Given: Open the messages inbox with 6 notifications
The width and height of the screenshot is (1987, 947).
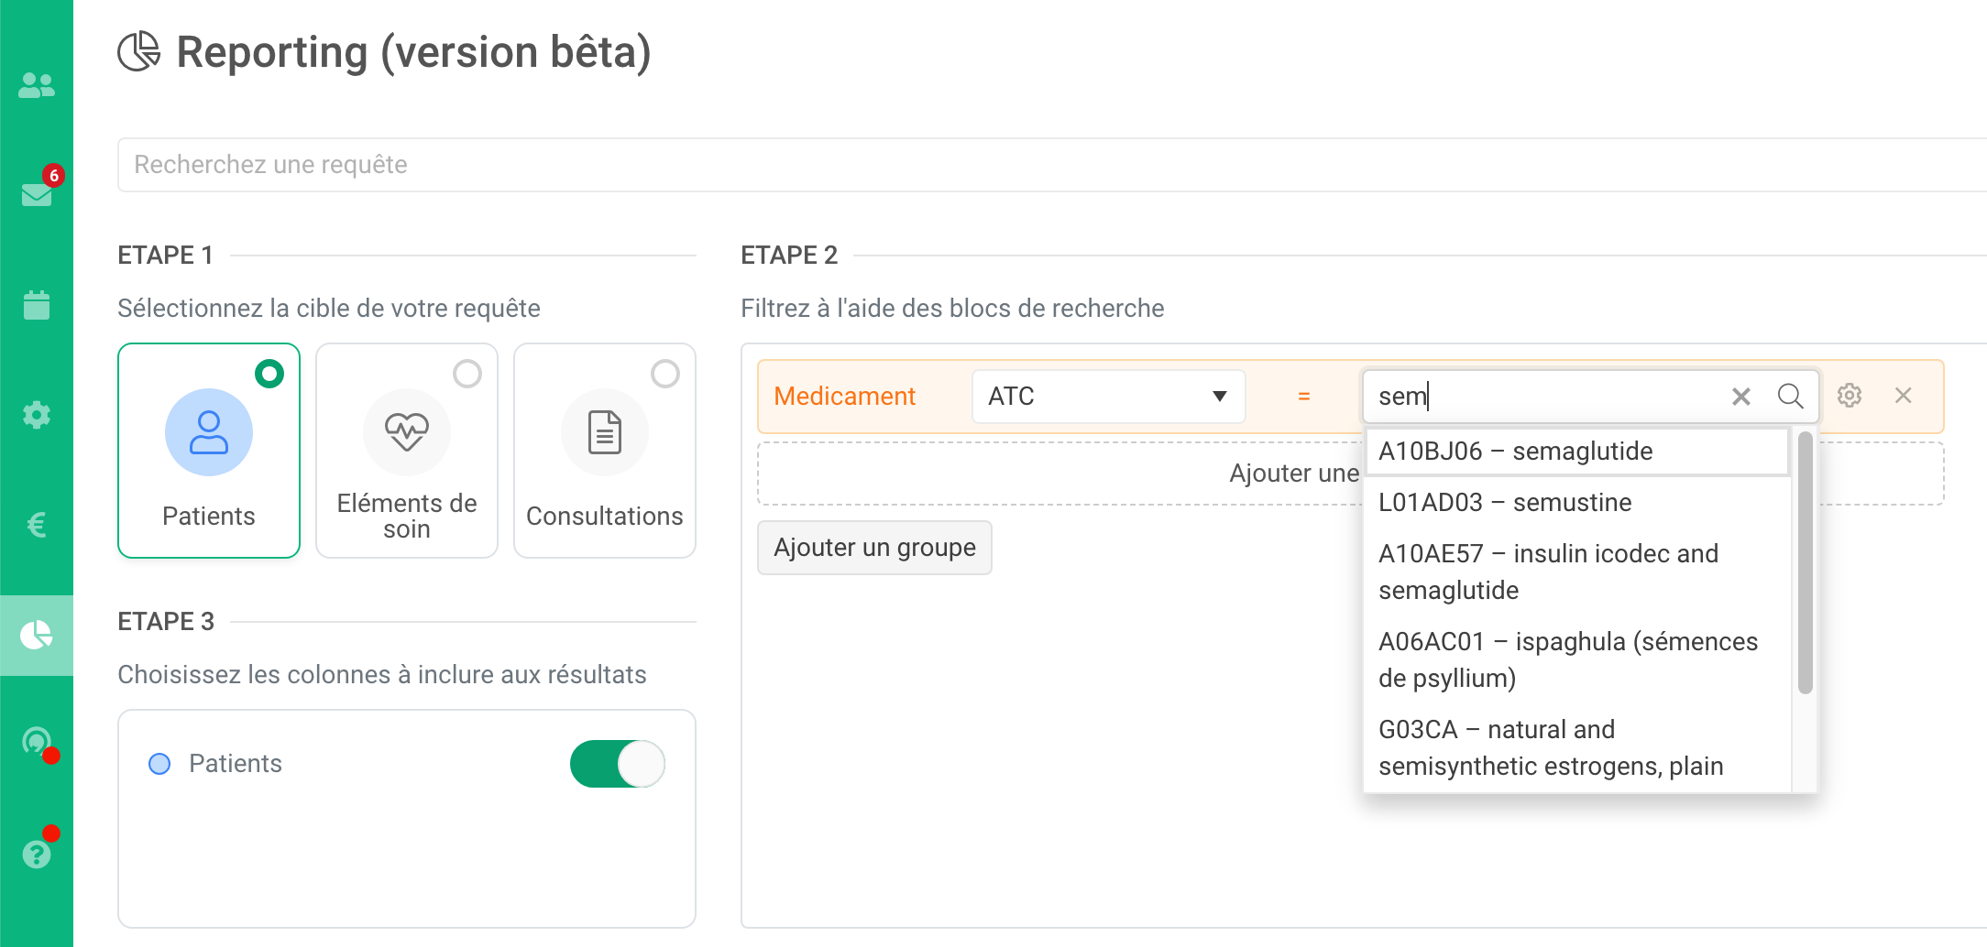Looking at the screenshot, I should (x=37, y=194).
